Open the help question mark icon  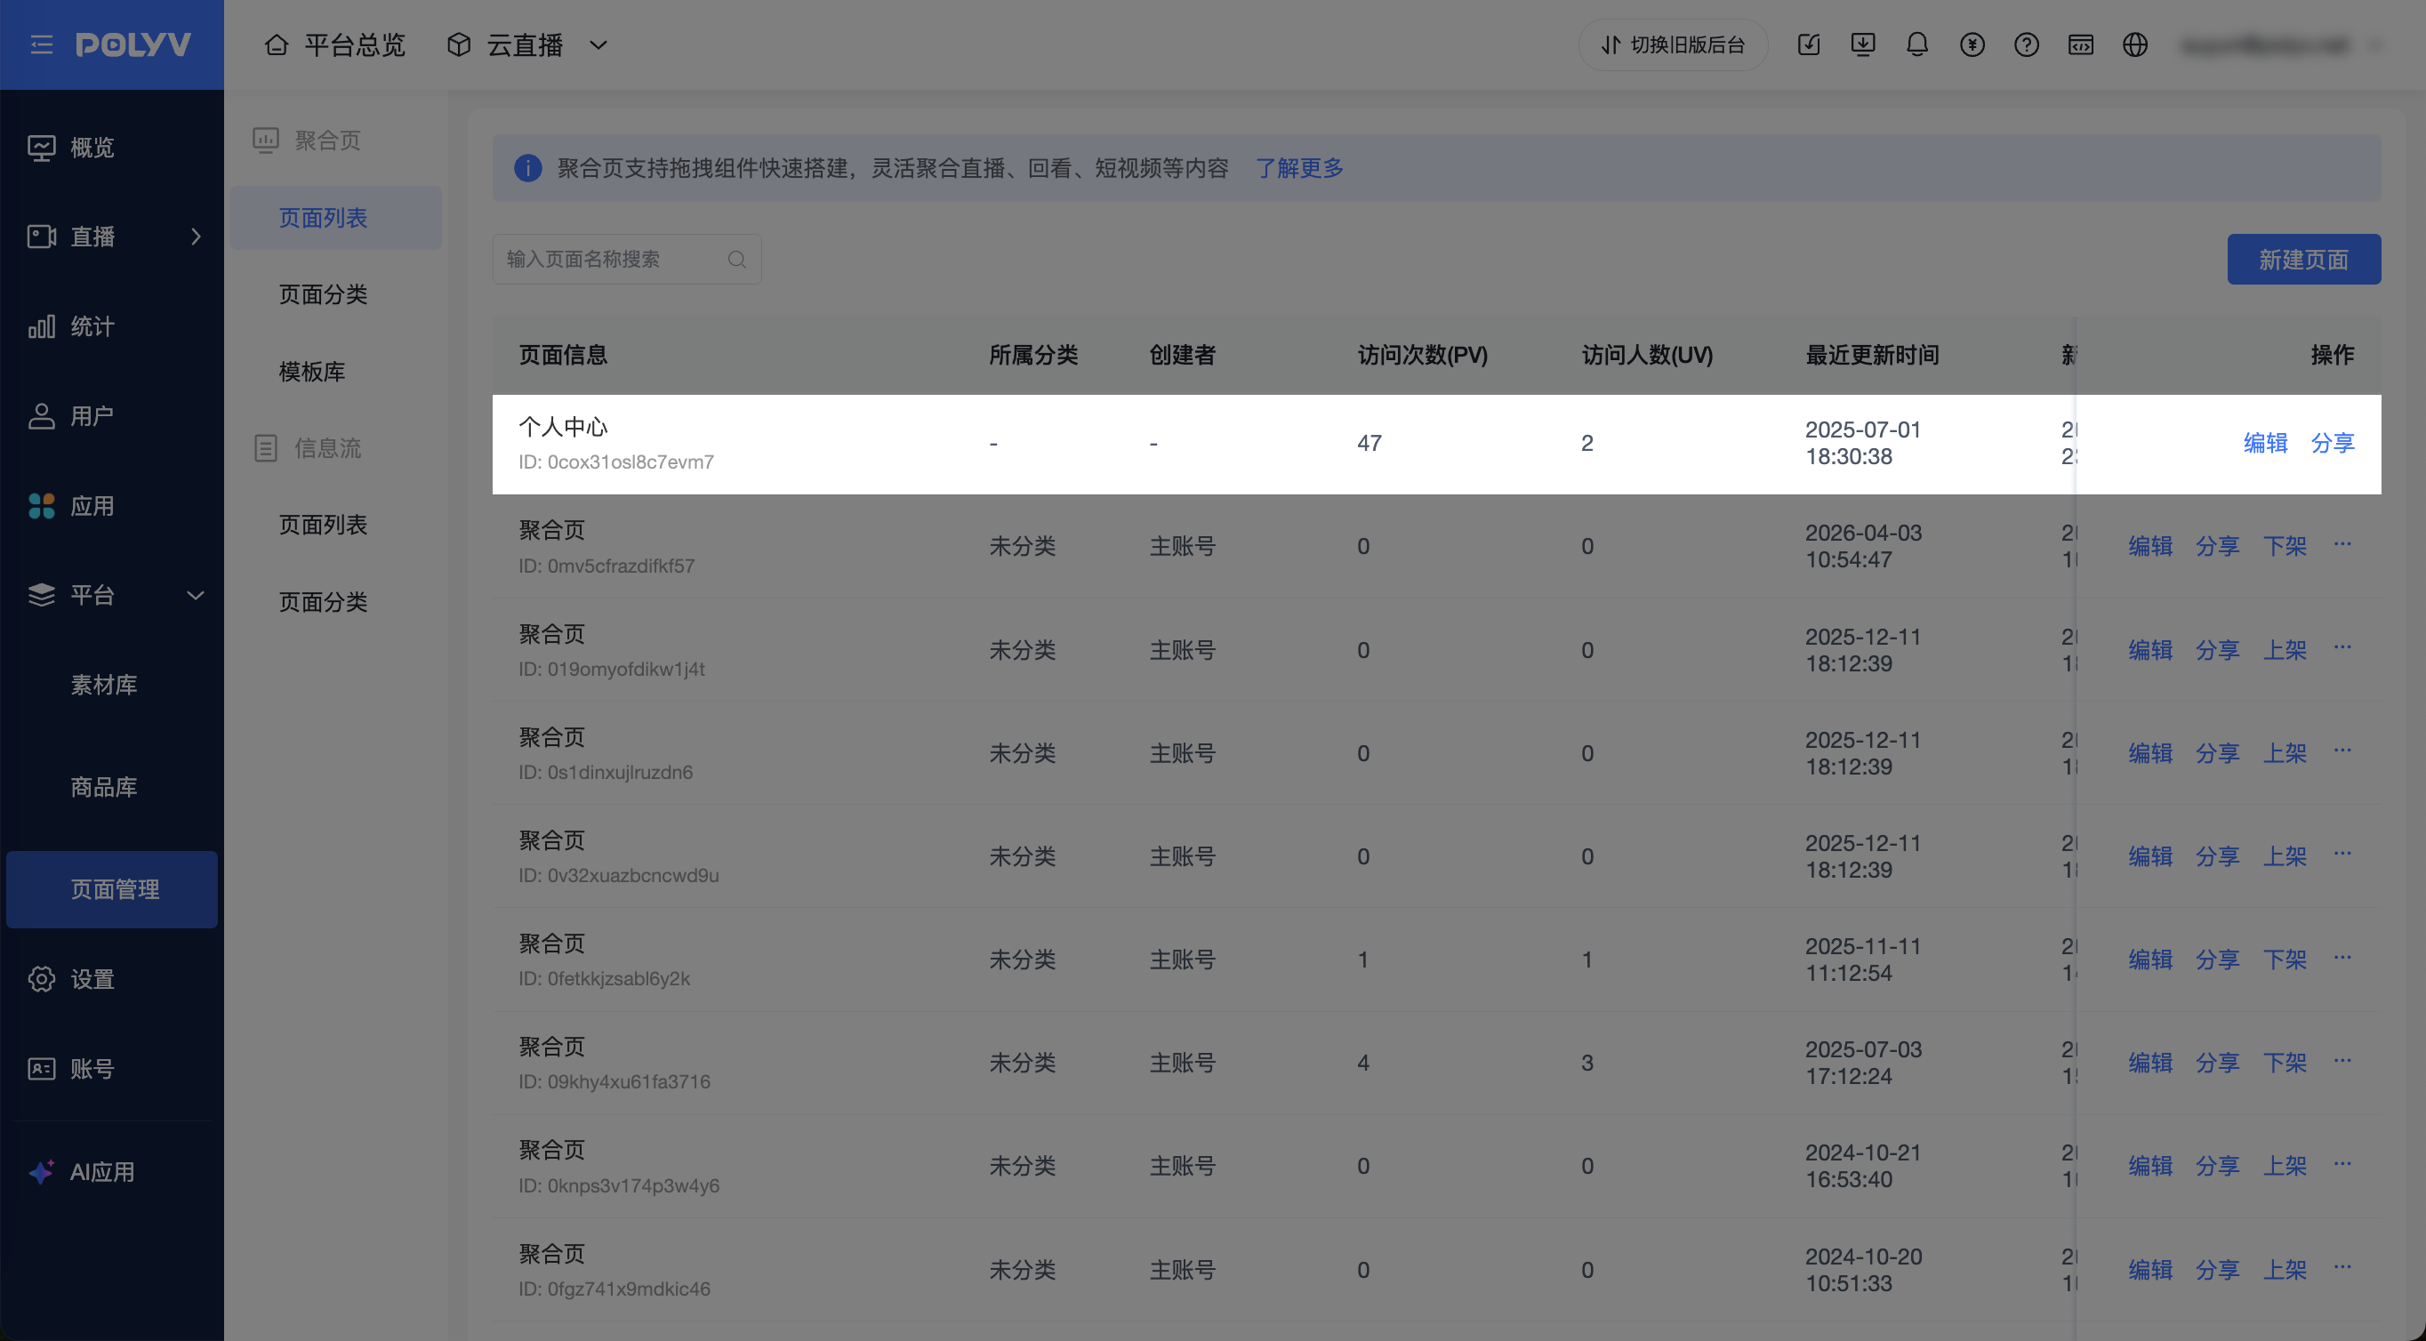pos(2026,44)
